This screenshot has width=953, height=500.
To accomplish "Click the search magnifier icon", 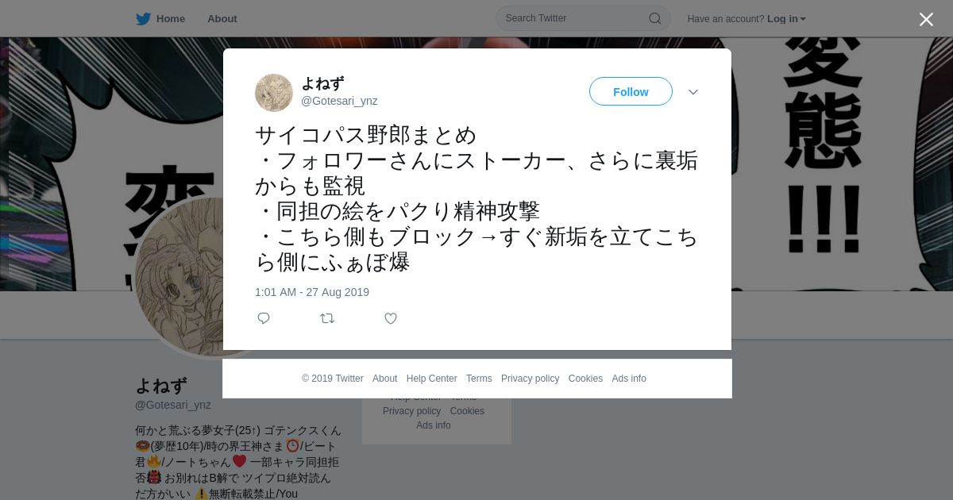I will point(655,18).
